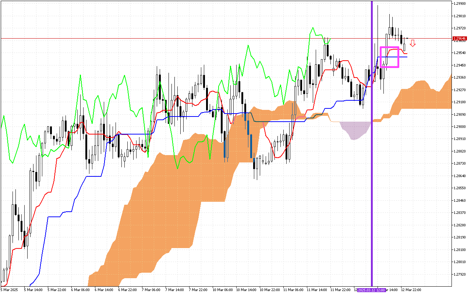Click the 1.29270 price axis label
Screen dimensions: 471x294
(x=460, y=90)
